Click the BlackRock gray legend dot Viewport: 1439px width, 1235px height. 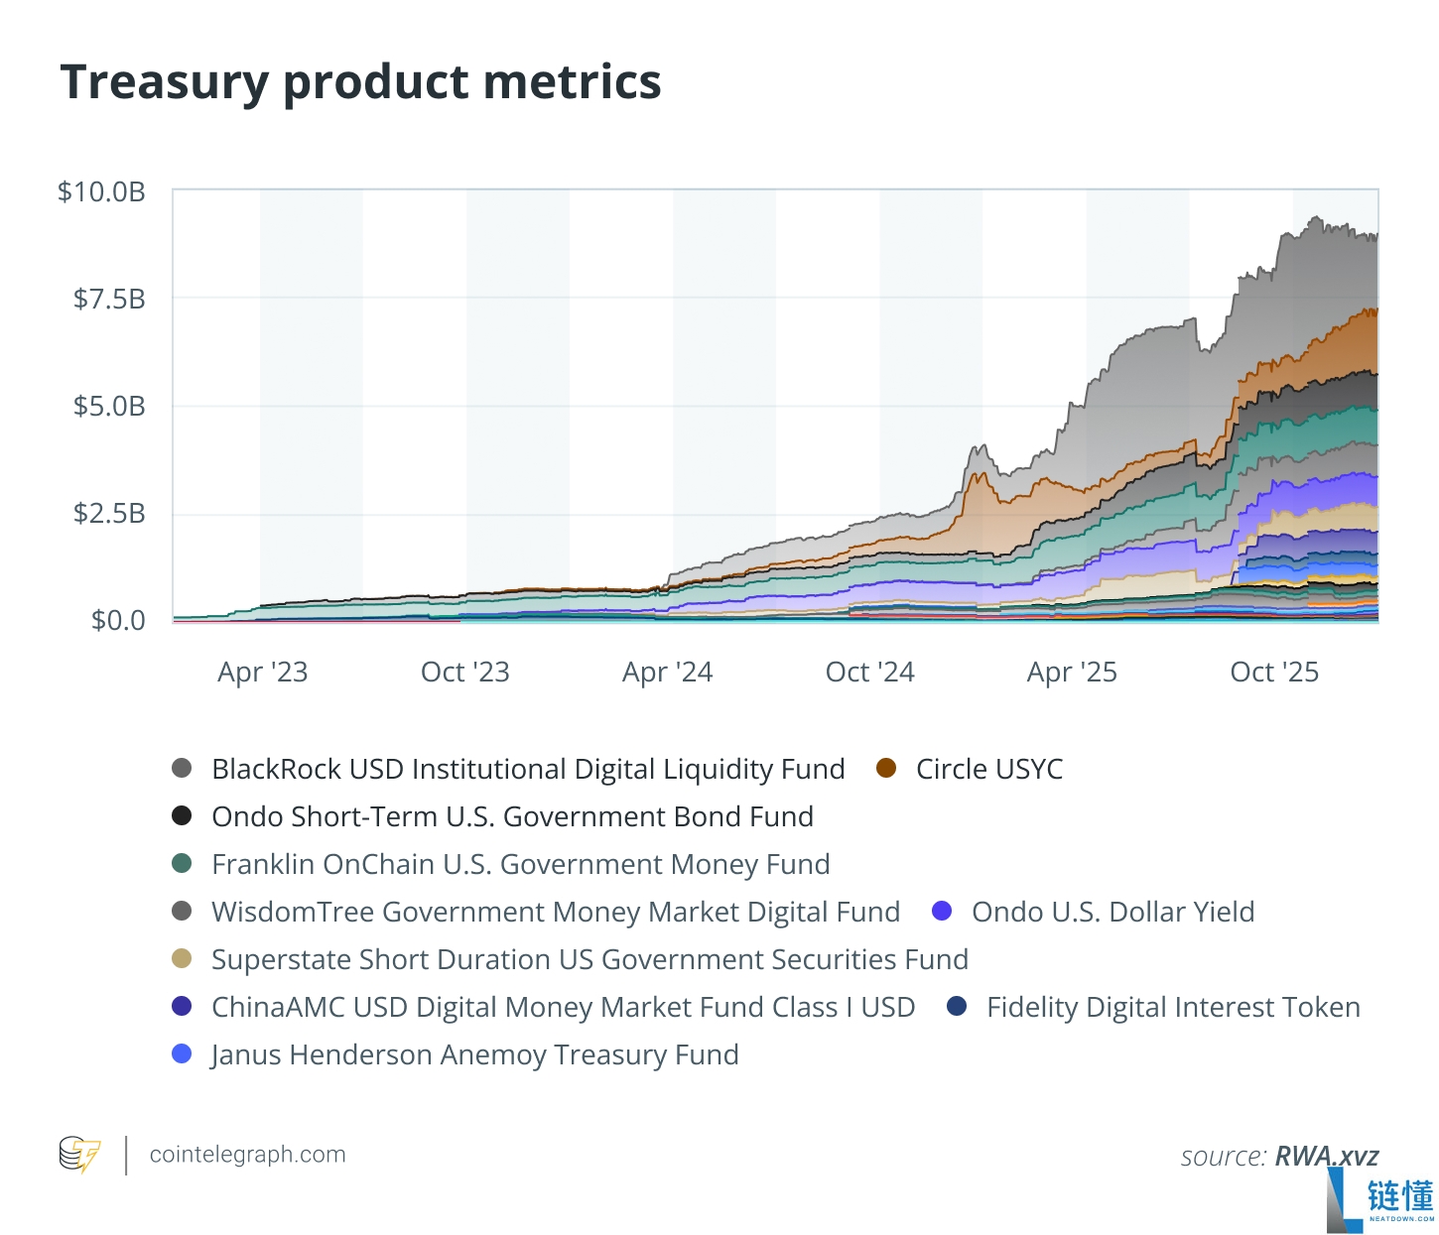coord(182,769)
